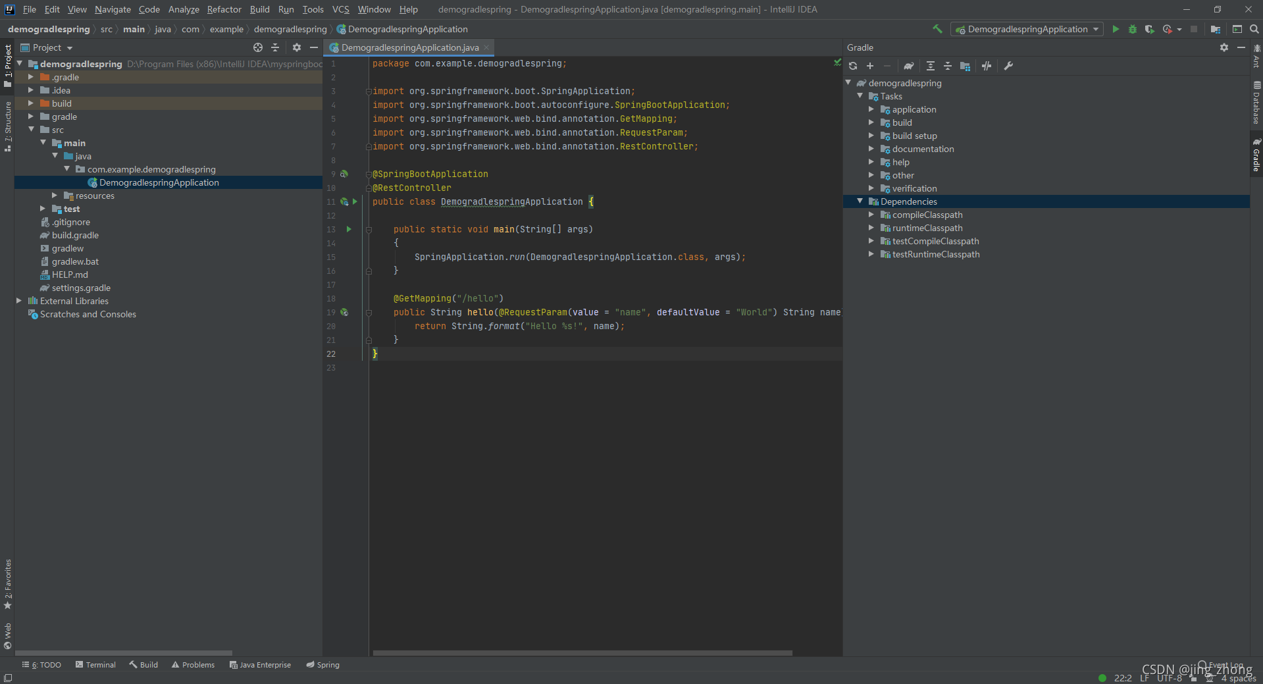
Task: Open the Java Enterprise tool window
Action: point(260,665)
